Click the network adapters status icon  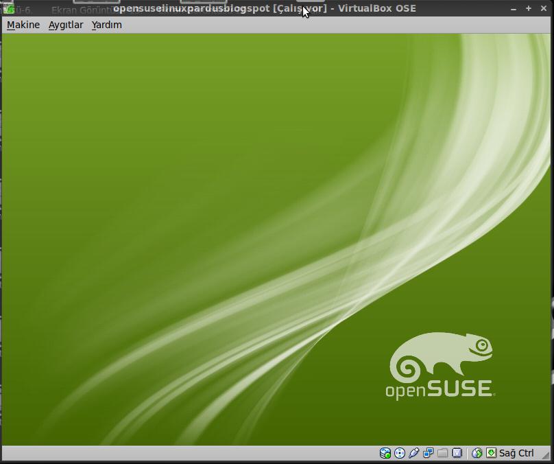428,452
